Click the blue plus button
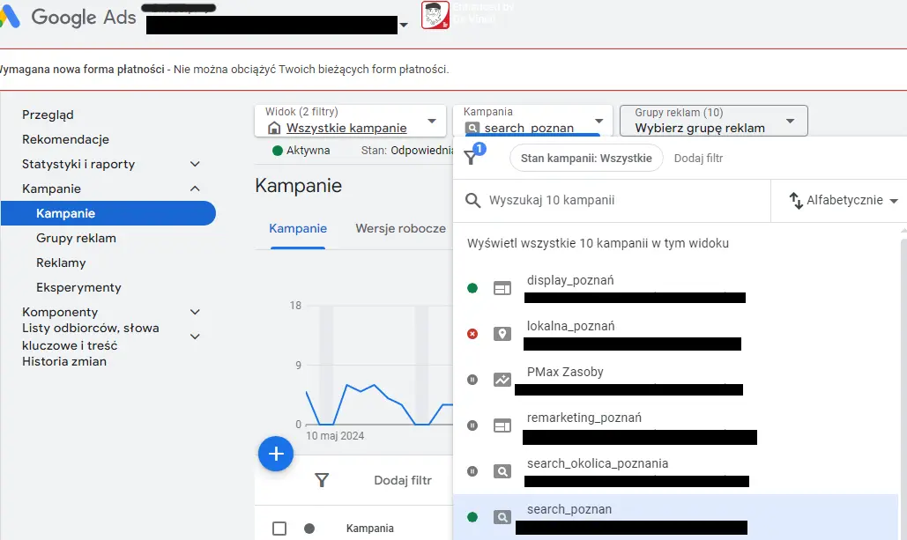This screenshot has height=540, width=907. pyautogui.click(x=276, y=454)
